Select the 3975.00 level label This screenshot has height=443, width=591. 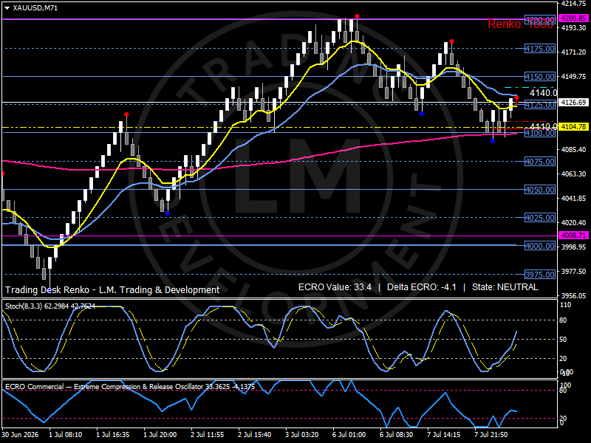(540, 274)
